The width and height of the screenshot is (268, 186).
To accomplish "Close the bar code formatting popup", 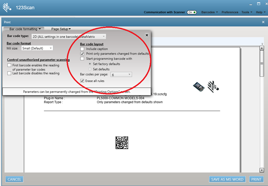I will click(146, 36).
